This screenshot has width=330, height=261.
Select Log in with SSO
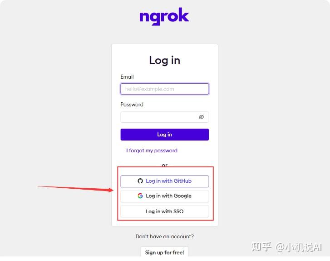[165, 211]
